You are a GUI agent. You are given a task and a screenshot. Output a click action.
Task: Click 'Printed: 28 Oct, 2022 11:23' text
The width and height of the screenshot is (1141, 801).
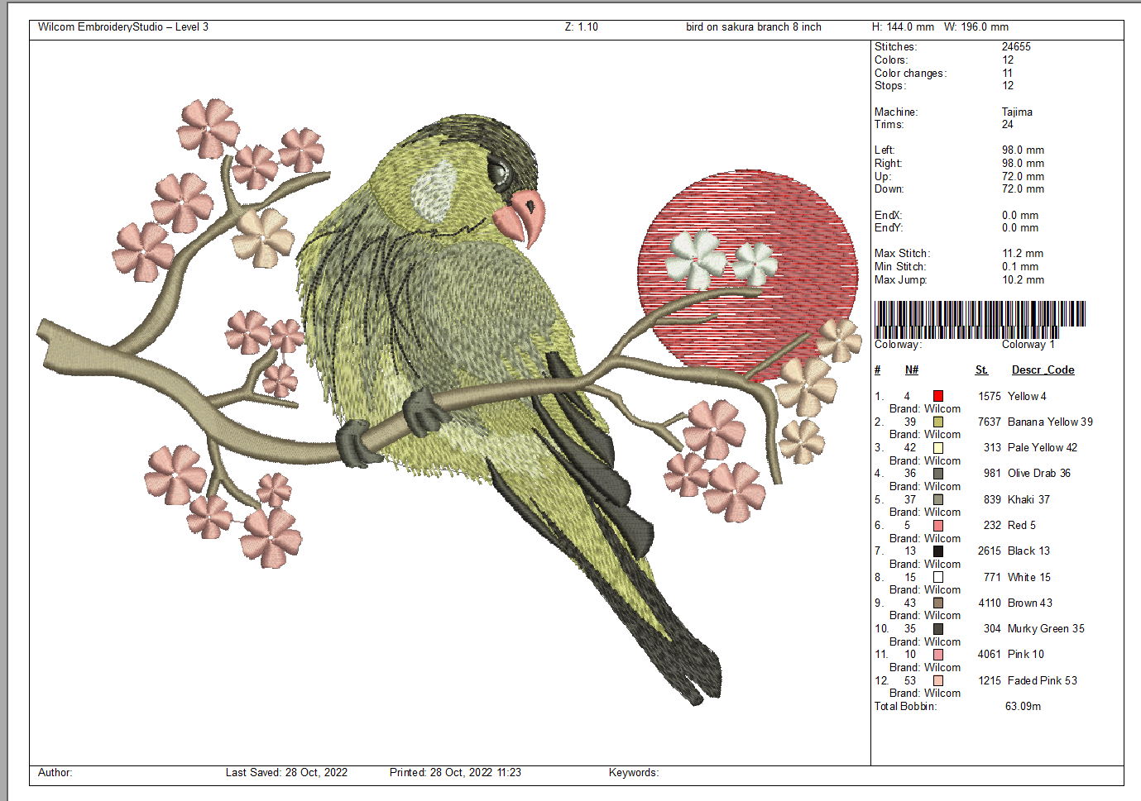pyautogui.click(x=455, y=772)
